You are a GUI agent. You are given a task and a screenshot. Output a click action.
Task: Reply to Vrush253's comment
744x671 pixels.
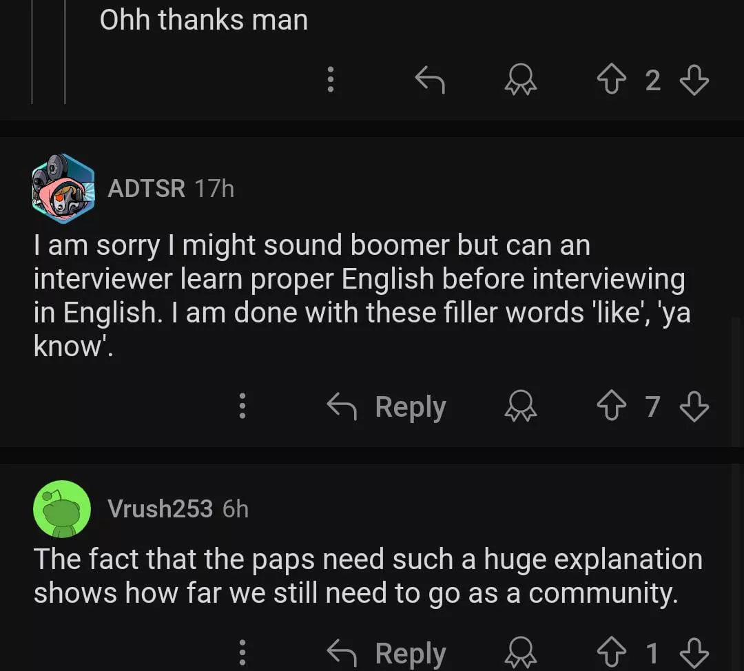pyautogui.click(x=386, y=652)
